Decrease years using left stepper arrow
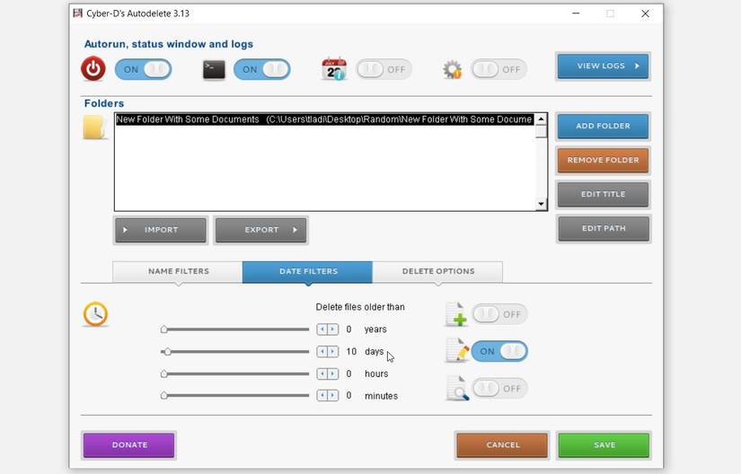Viewport: 741px width, 474px height. 322,329
